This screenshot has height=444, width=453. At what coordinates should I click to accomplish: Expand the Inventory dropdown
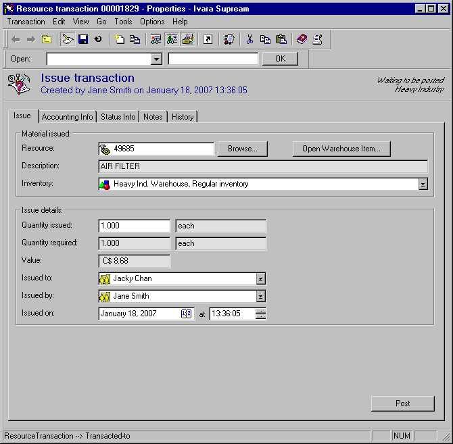423,184
